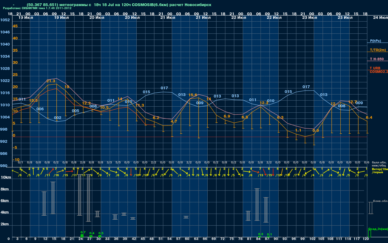Click the -10 temperature axis value

click(16, 160)
